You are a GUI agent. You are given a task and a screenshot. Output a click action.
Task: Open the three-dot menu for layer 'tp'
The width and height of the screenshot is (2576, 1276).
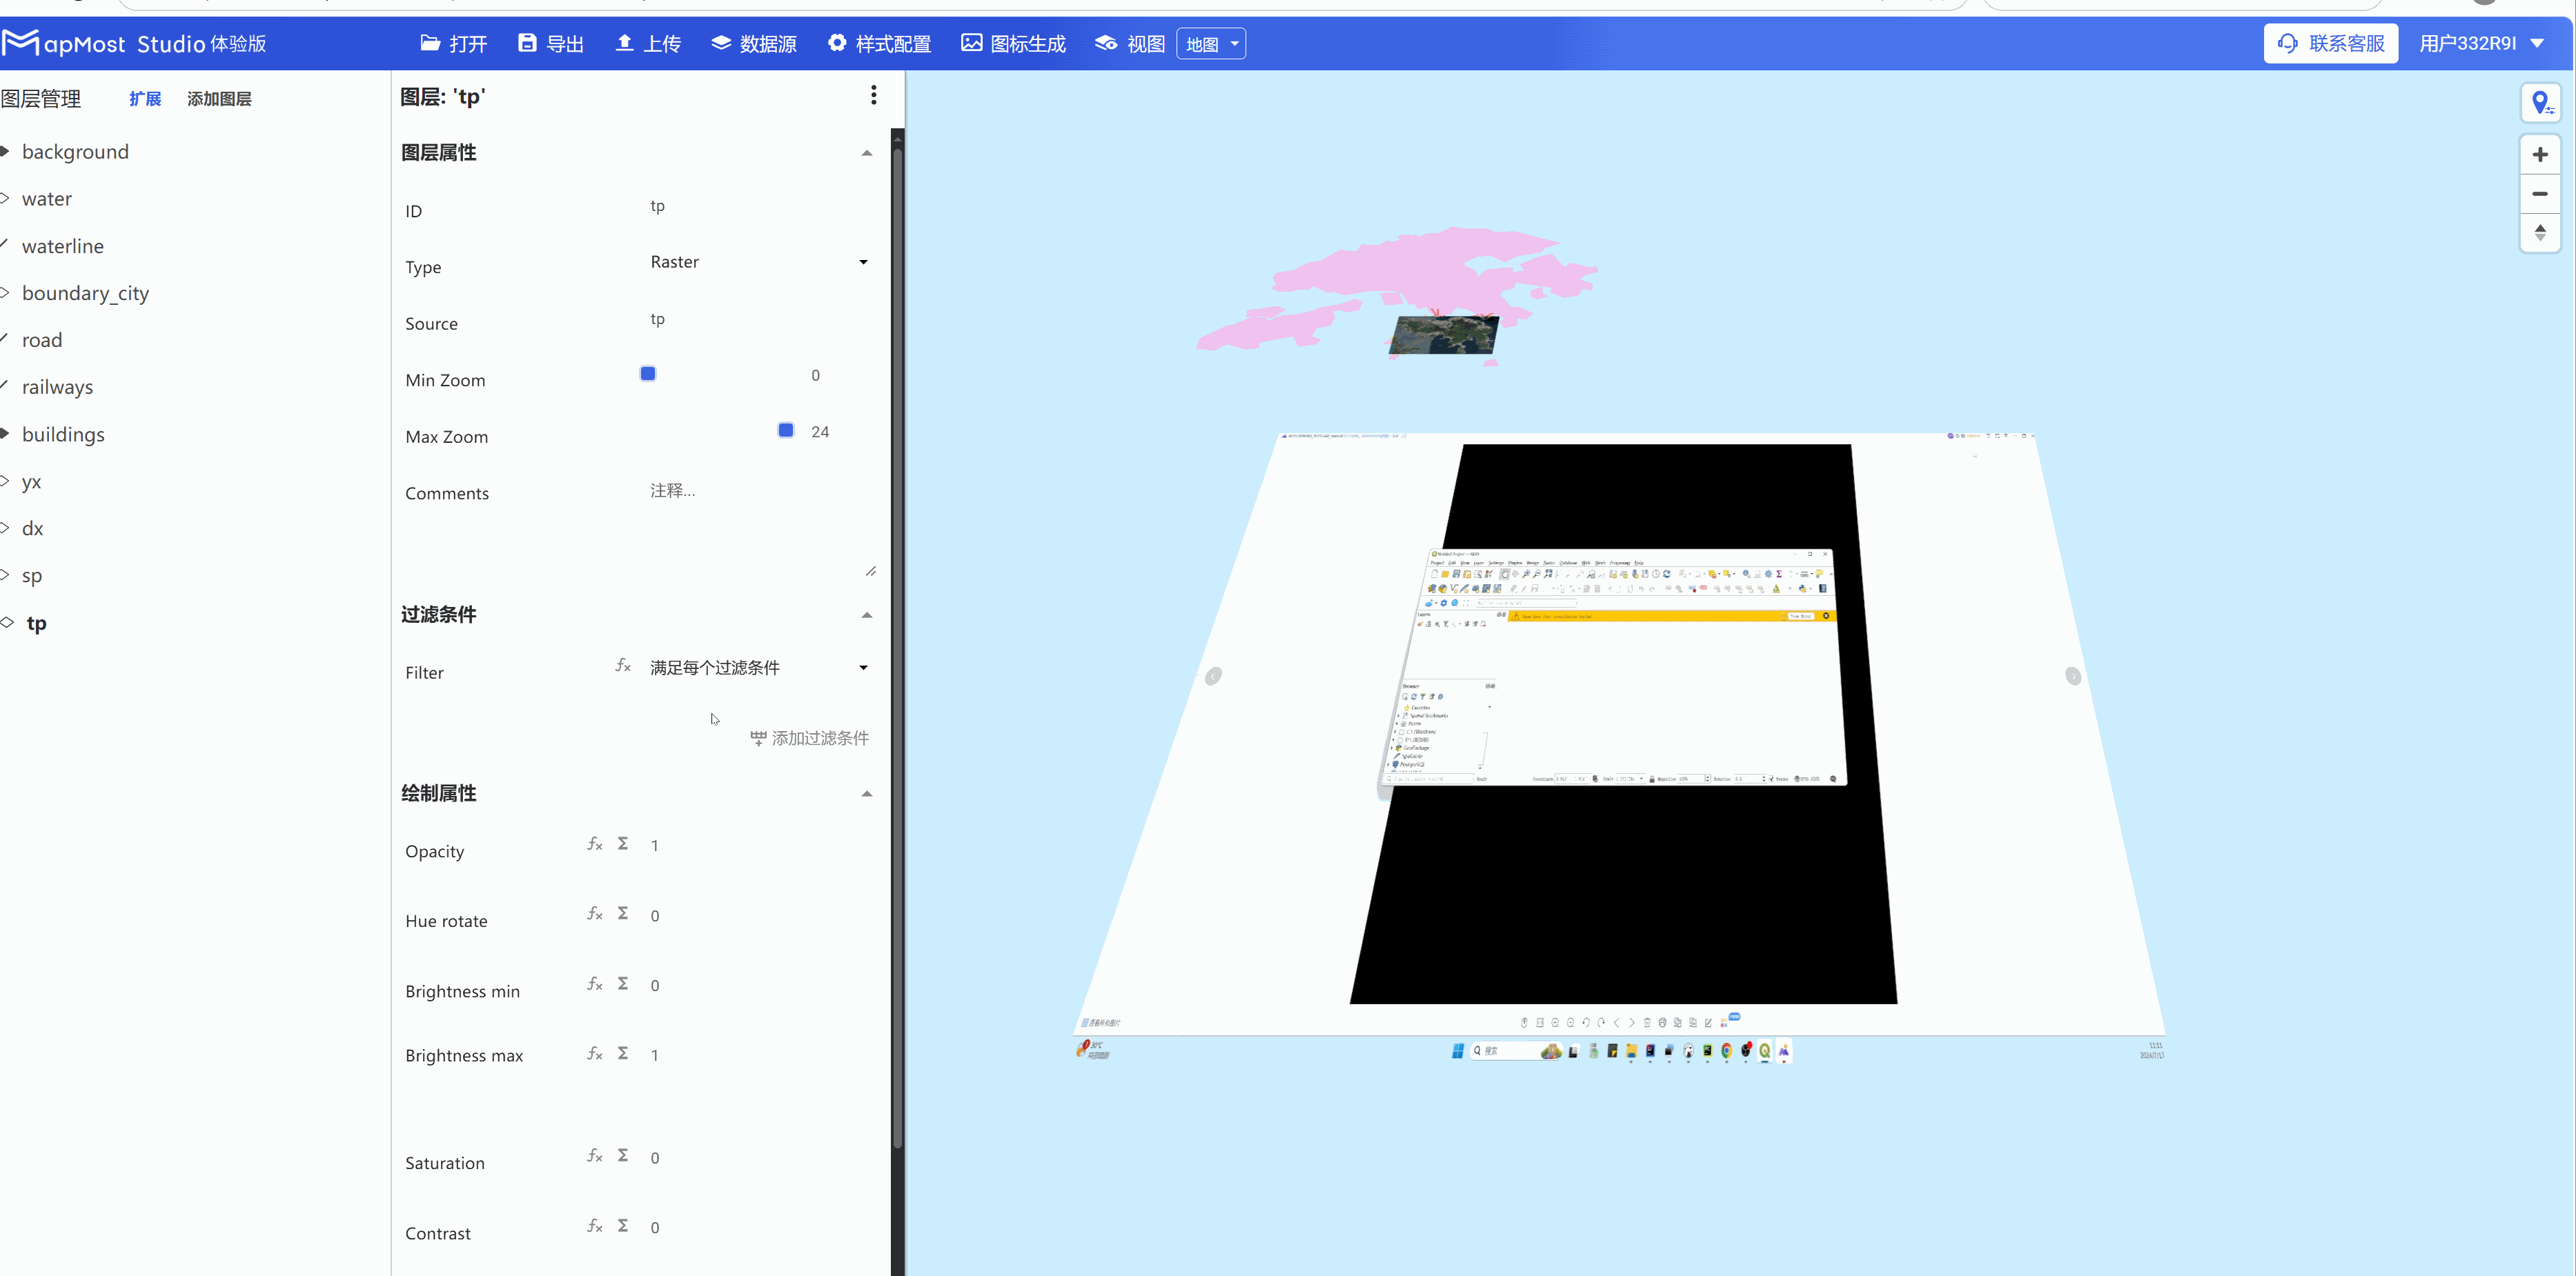click(873, 95)
